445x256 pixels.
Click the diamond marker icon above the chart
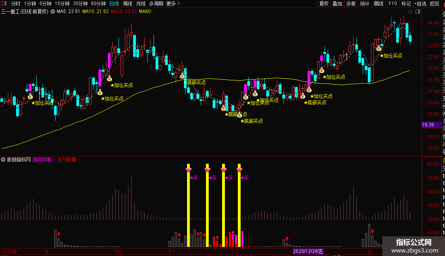tap(410, 12)
